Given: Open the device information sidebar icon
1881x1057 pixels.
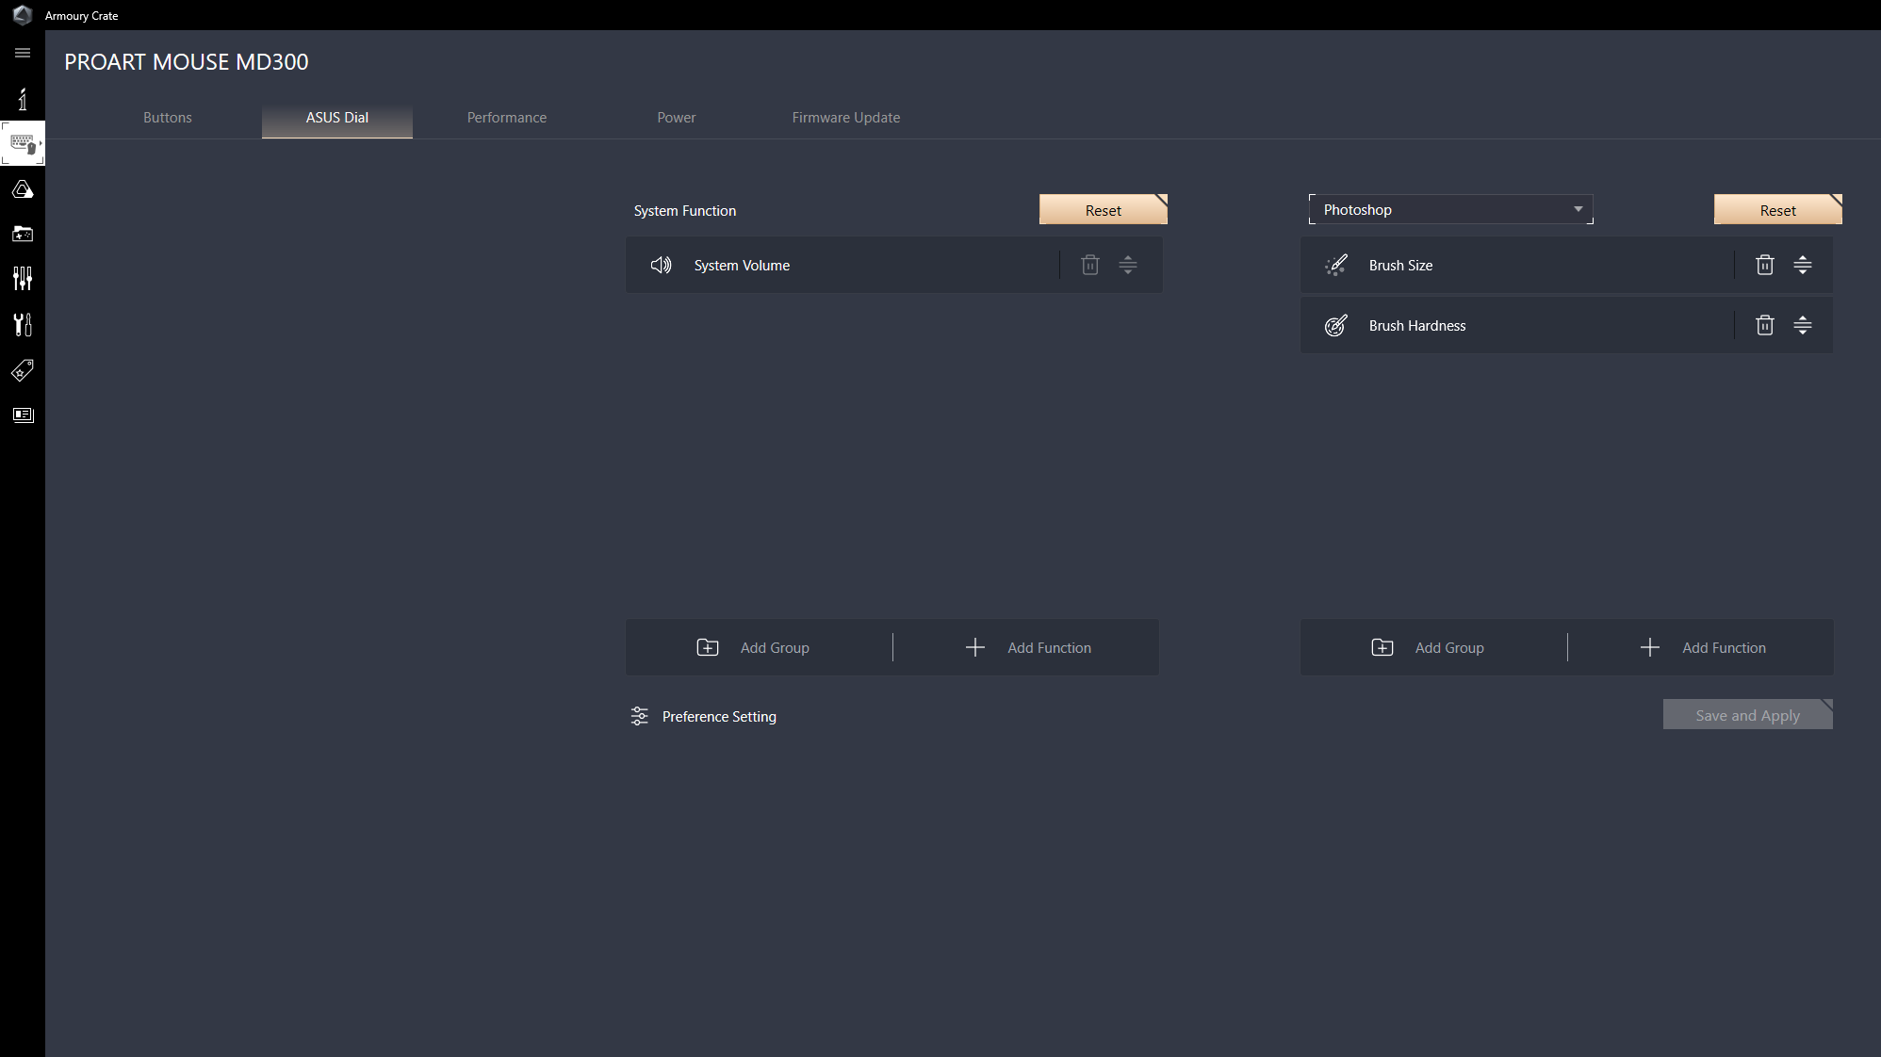Looking at the screenshot, I should point(23,99).
